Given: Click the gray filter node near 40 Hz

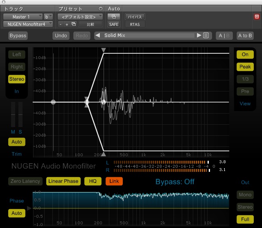Looking at the screenshot, I should coord(53,102).
